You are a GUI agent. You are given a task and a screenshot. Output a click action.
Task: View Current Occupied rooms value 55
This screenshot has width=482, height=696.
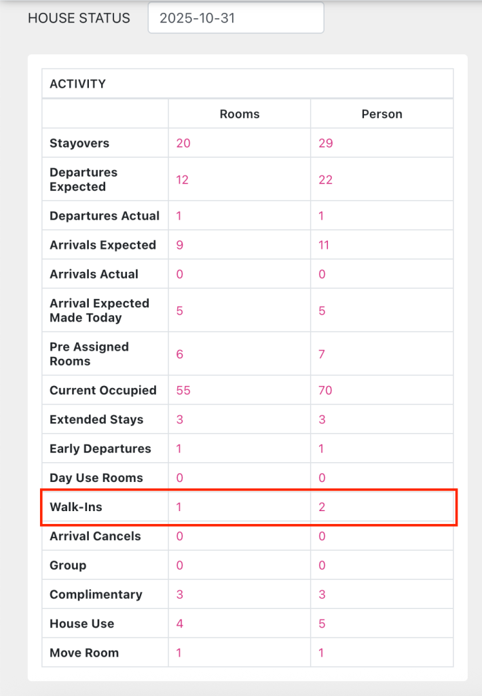pos(183,391)
